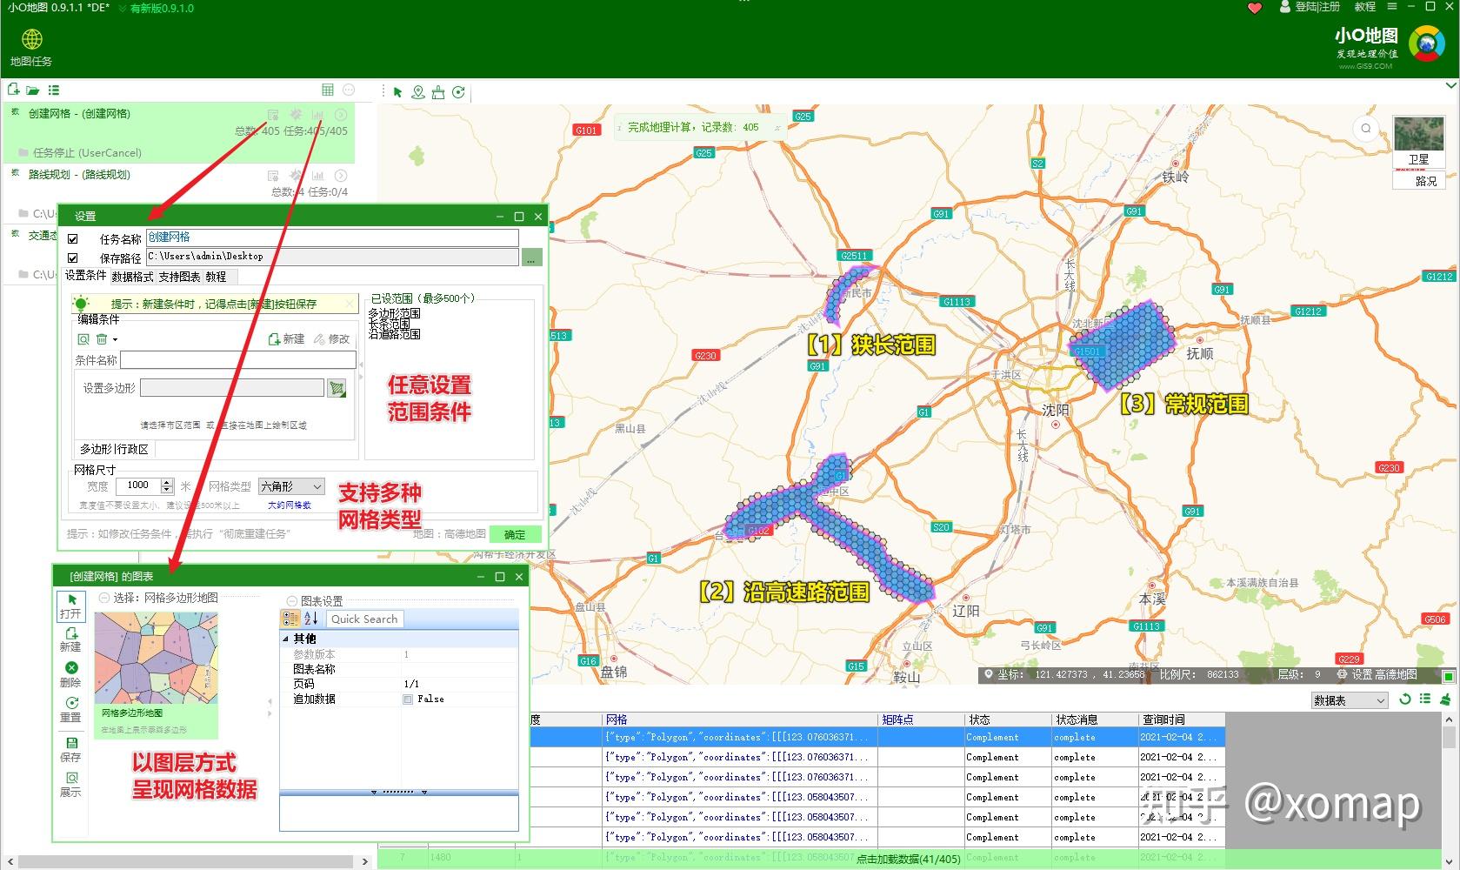The image size is (1460, 870).
Task: Open the 网格类型 六角形 dropdown
Action: [x=291, y=486]
